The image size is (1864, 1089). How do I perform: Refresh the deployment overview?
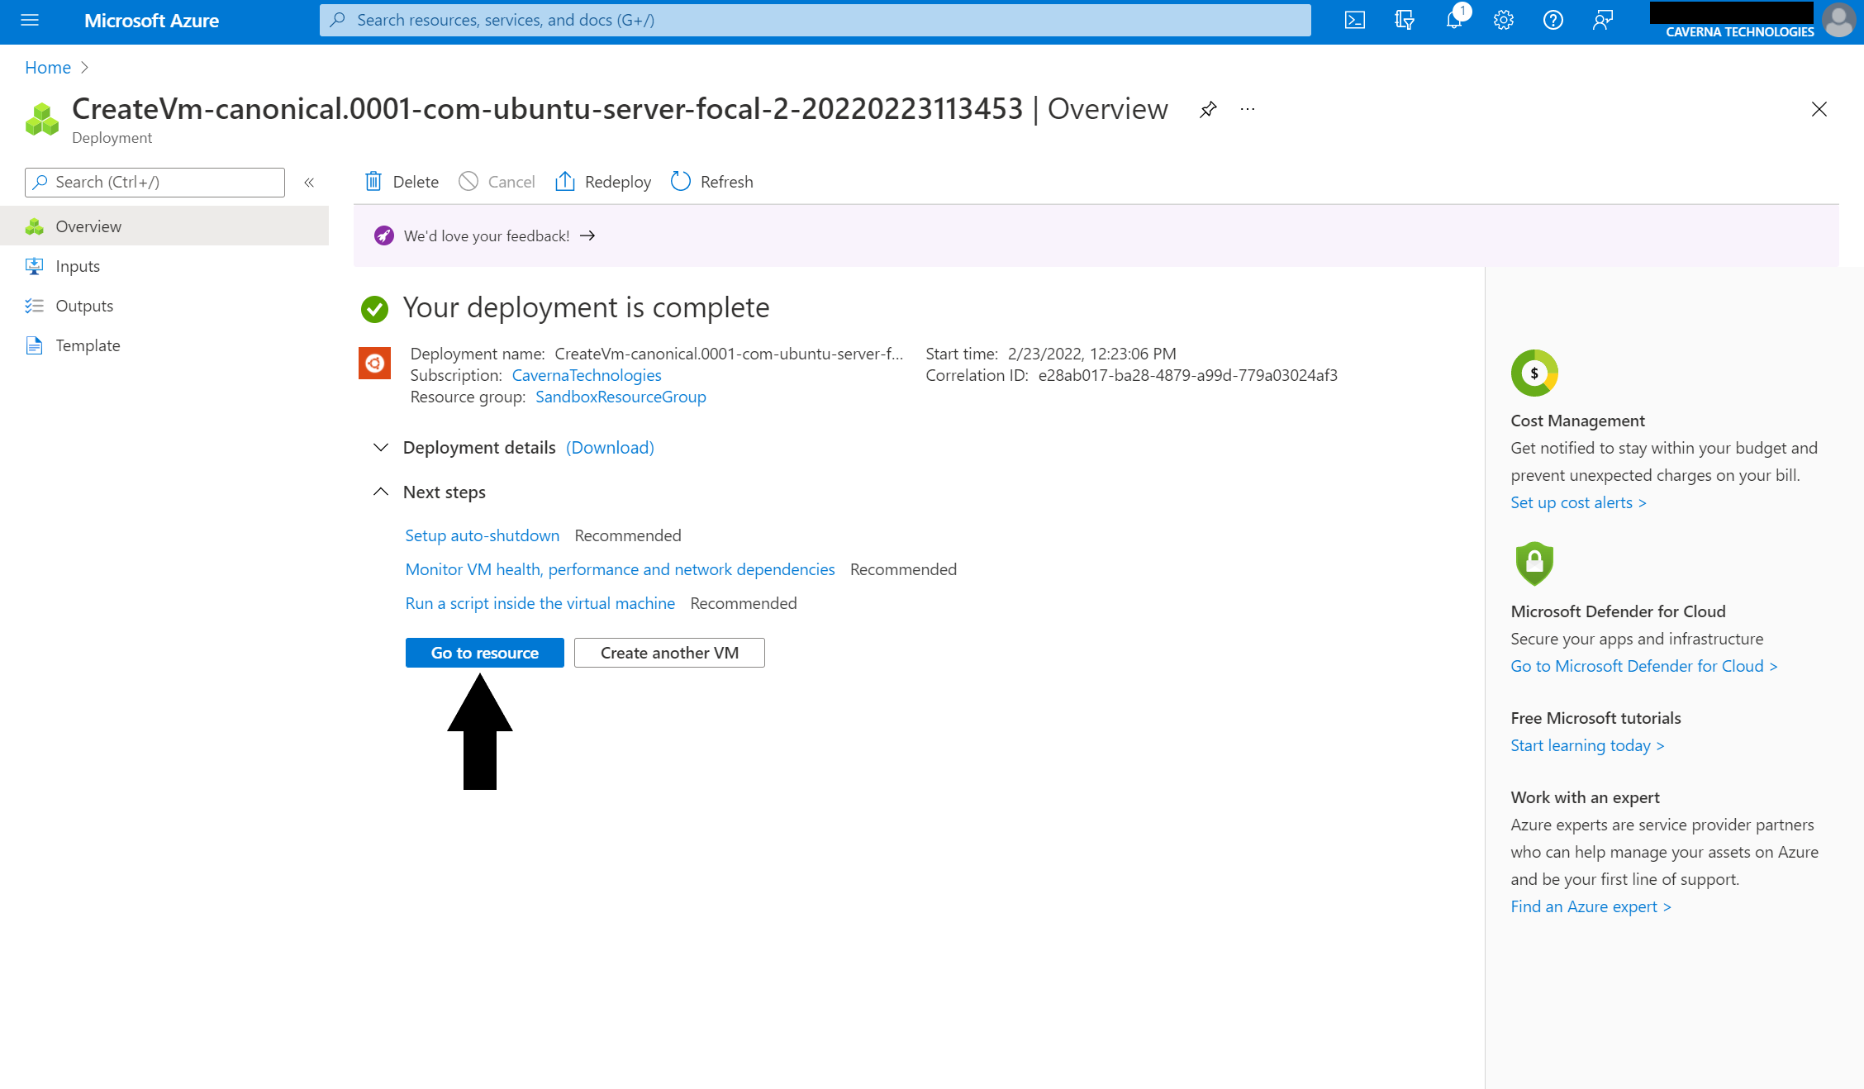point(711,182)
